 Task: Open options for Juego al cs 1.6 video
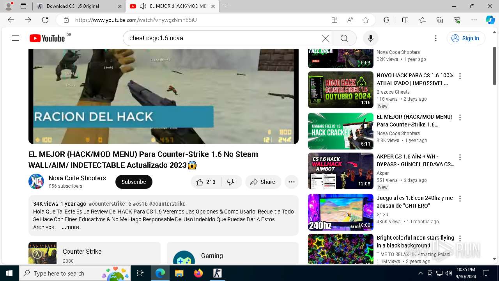click(460, 199)
